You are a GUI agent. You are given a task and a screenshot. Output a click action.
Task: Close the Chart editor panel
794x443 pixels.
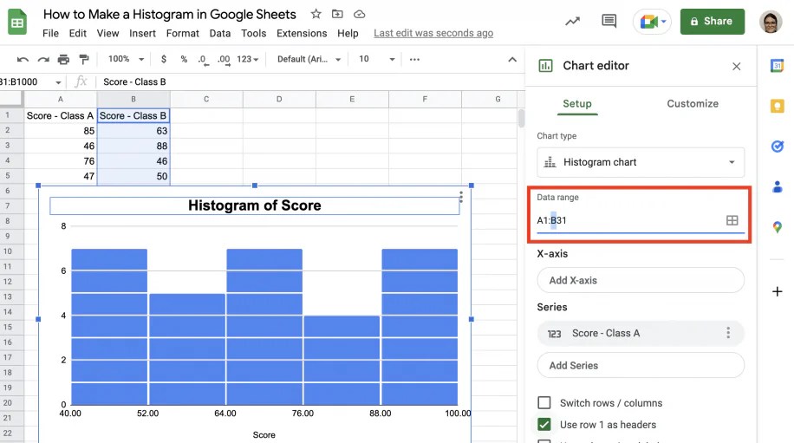(736, 67)
